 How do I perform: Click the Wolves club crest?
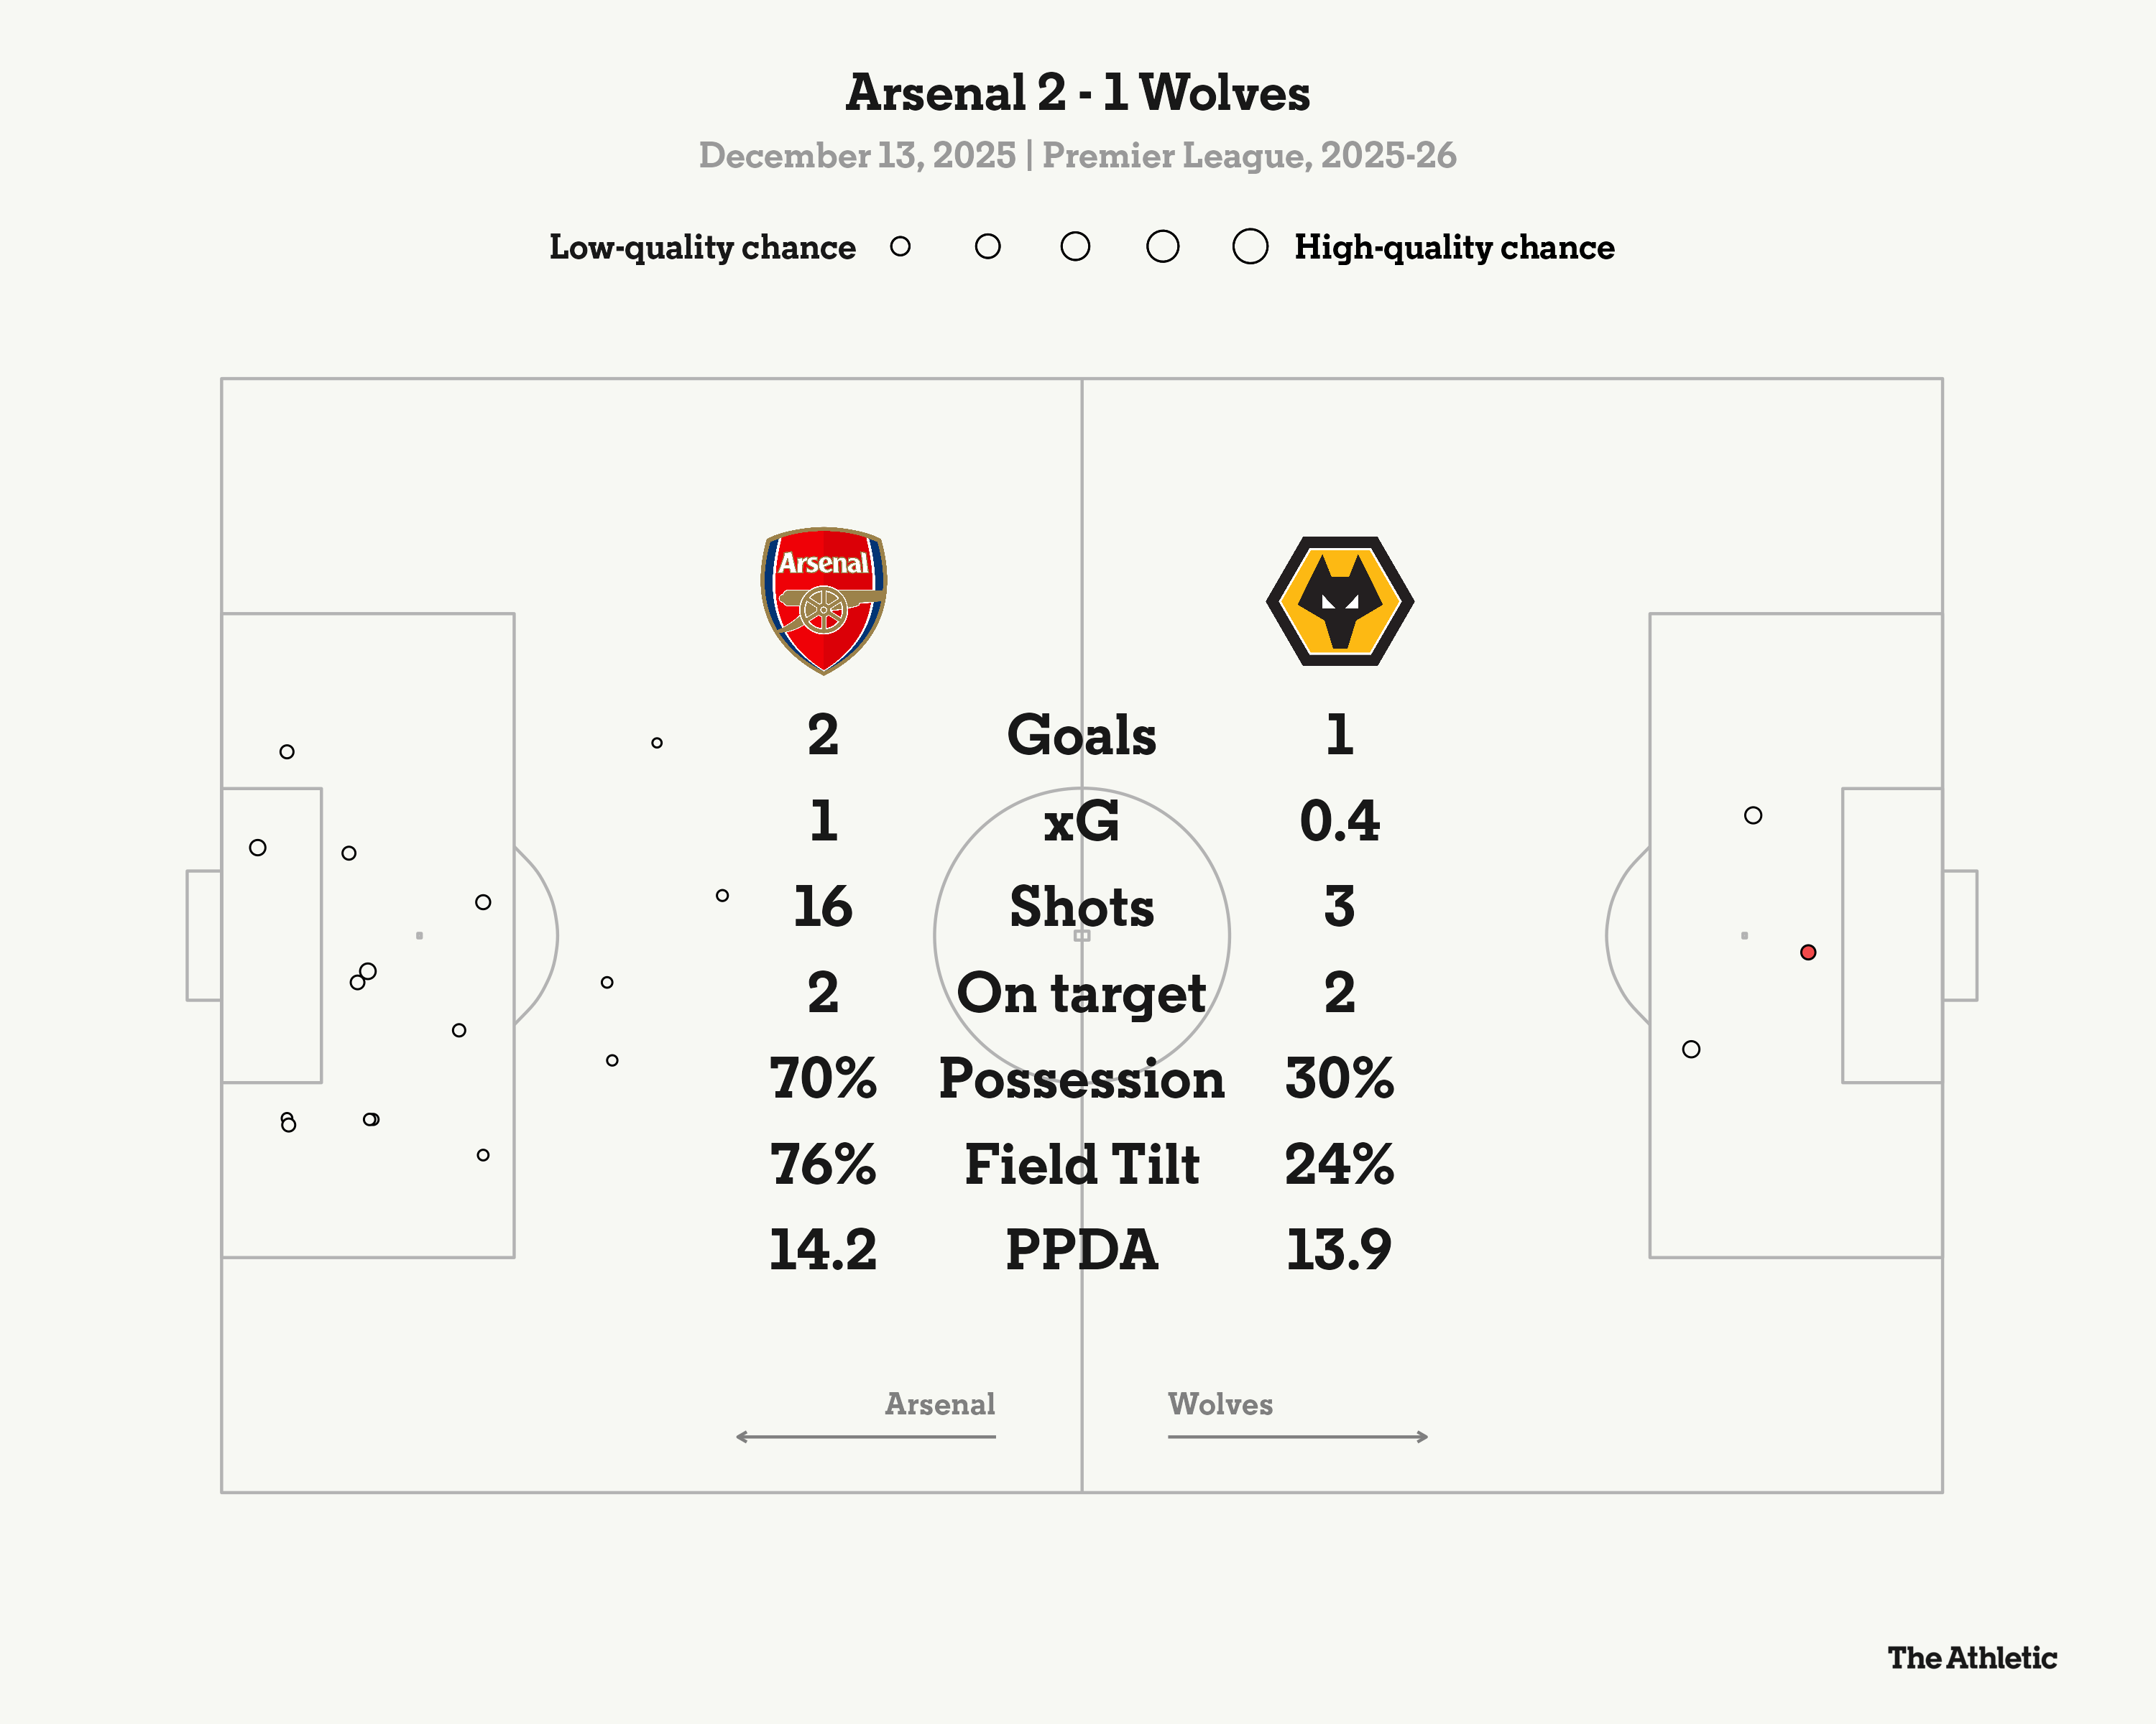click(1339, 601)
